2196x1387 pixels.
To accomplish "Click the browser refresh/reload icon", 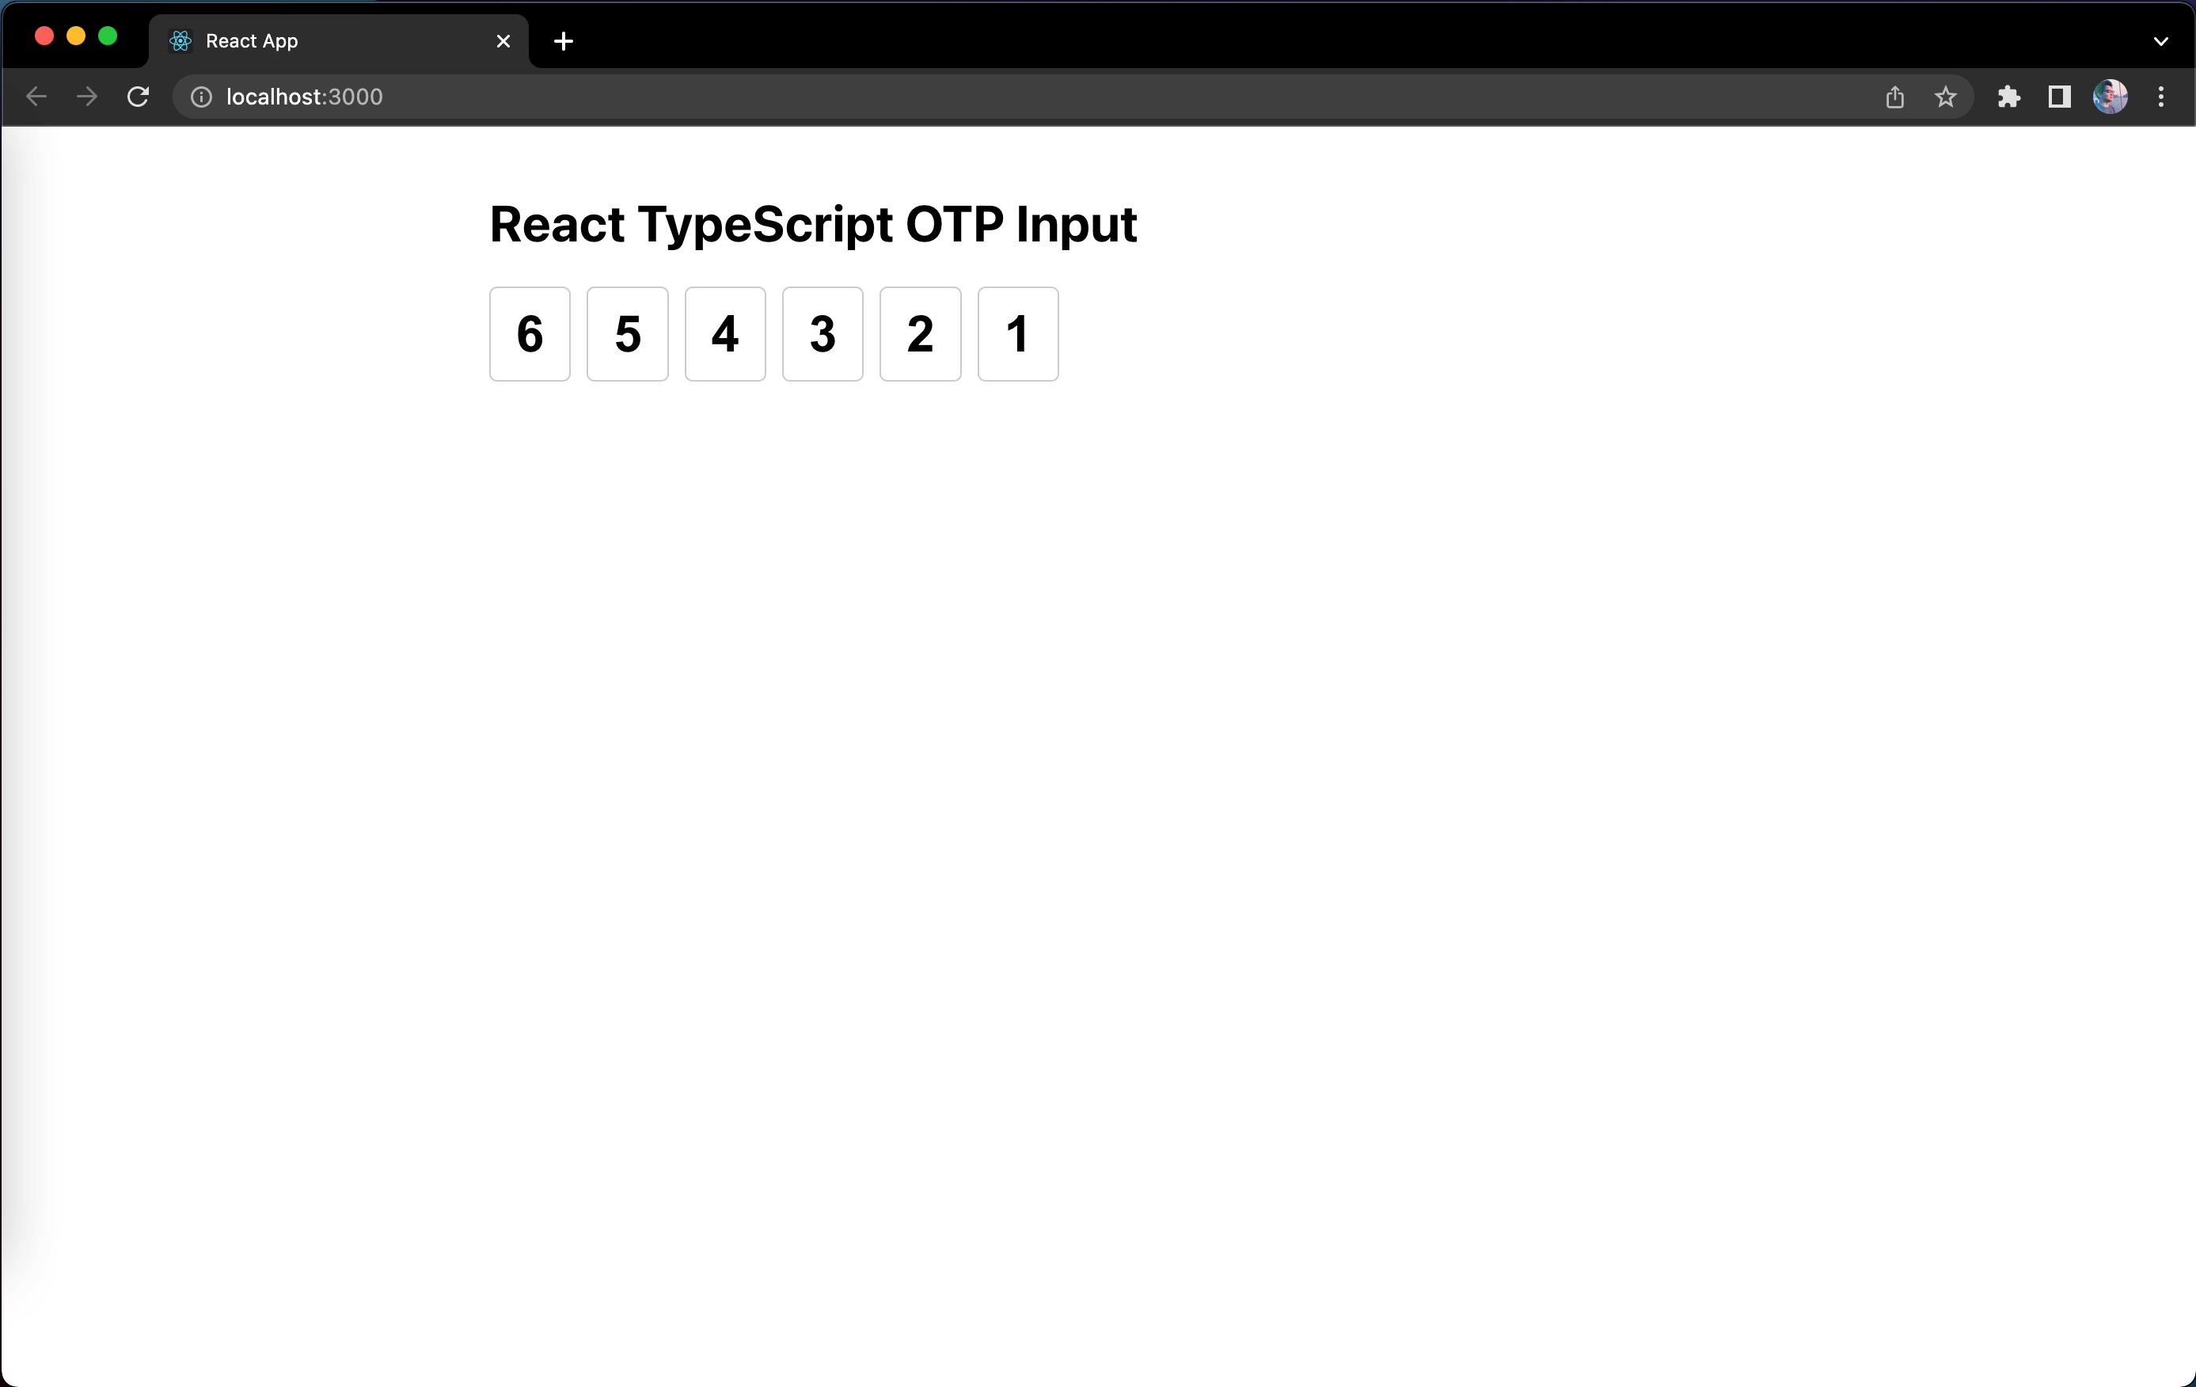I will [139, 97].
